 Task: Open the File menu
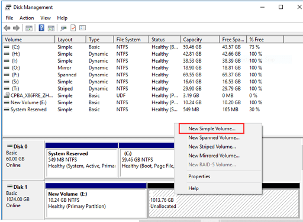point(9,18)
